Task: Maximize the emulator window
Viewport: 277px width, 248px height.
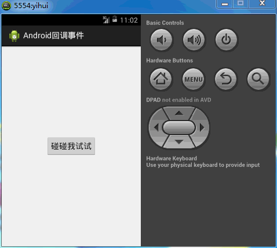Action: 240,3
